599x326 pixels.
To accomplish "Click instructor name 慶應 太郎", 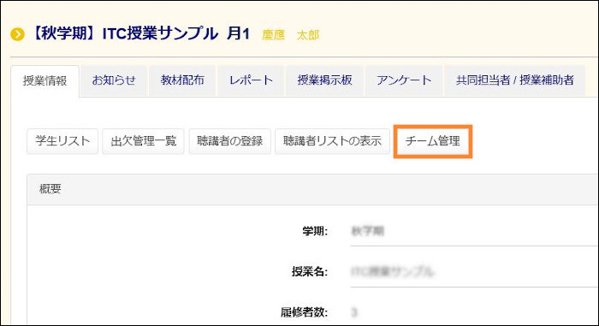I will (x=291, y=35).
